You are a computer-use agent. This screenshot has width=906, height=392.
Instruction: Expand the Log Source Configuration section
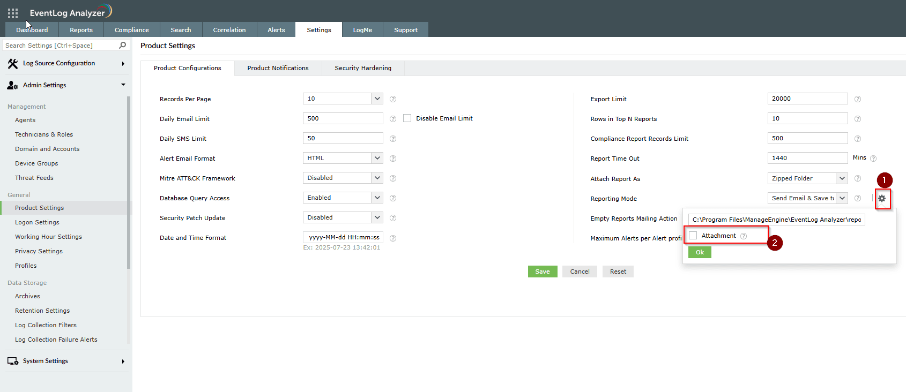click(x=123, y=64)
